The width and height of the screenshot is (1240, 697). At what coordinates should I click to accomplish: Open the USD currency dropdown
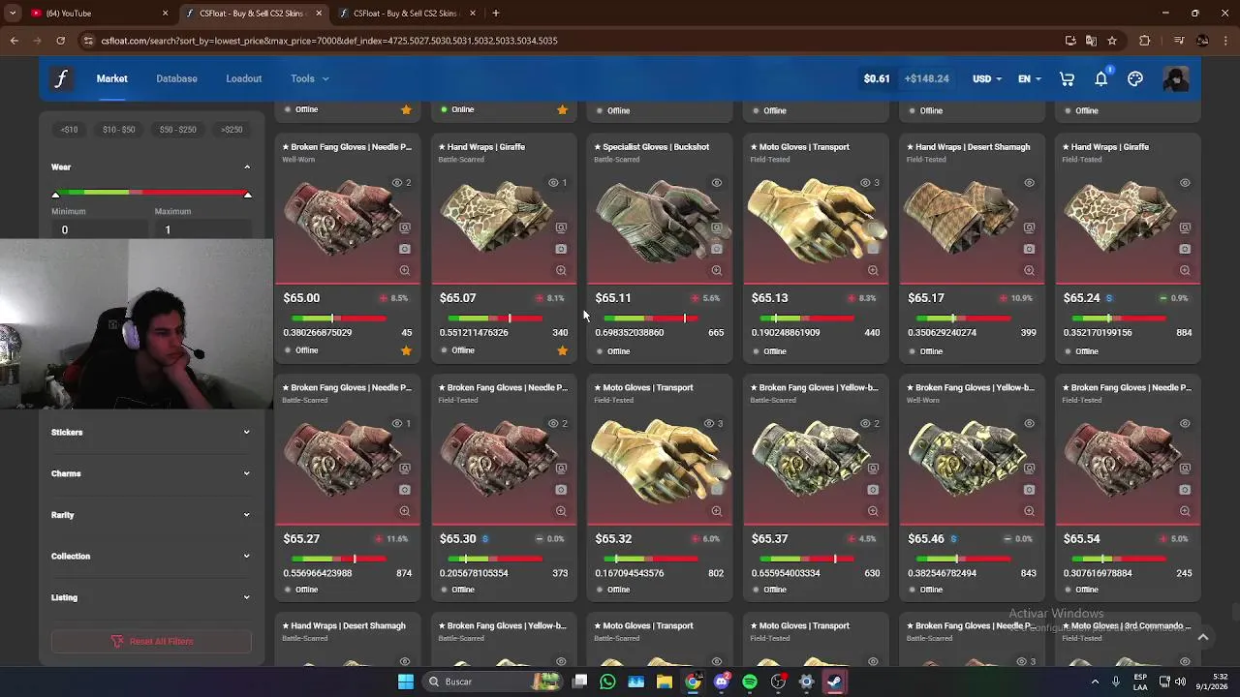coord(987,78)
